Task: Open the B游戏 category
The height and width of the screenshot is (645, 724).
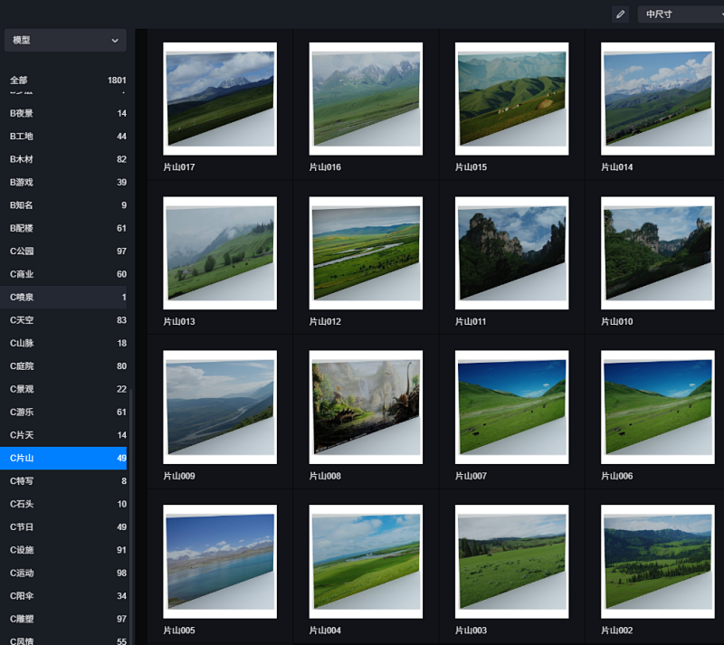Action: click(x=63, y=183)
